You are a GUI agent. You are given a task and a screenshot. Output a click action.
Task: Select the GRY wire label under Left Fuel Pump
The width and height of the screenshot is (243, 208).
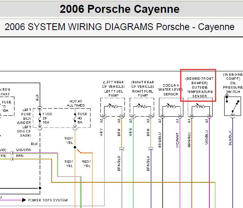101,132
